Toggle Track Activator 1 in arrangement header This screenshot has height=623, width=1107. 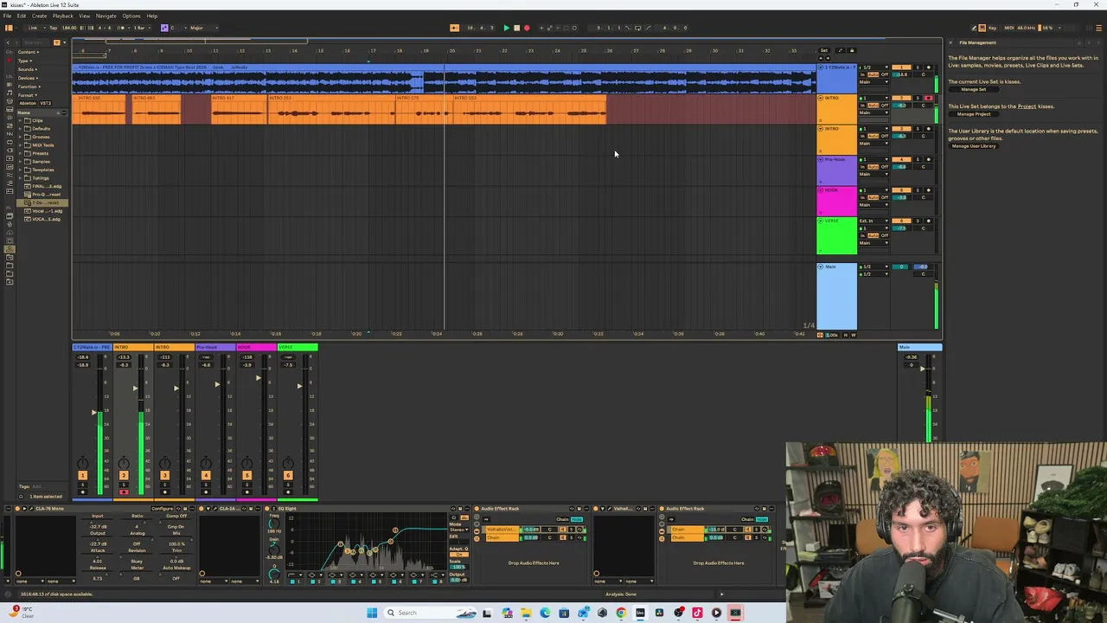(x=902, y=67)
